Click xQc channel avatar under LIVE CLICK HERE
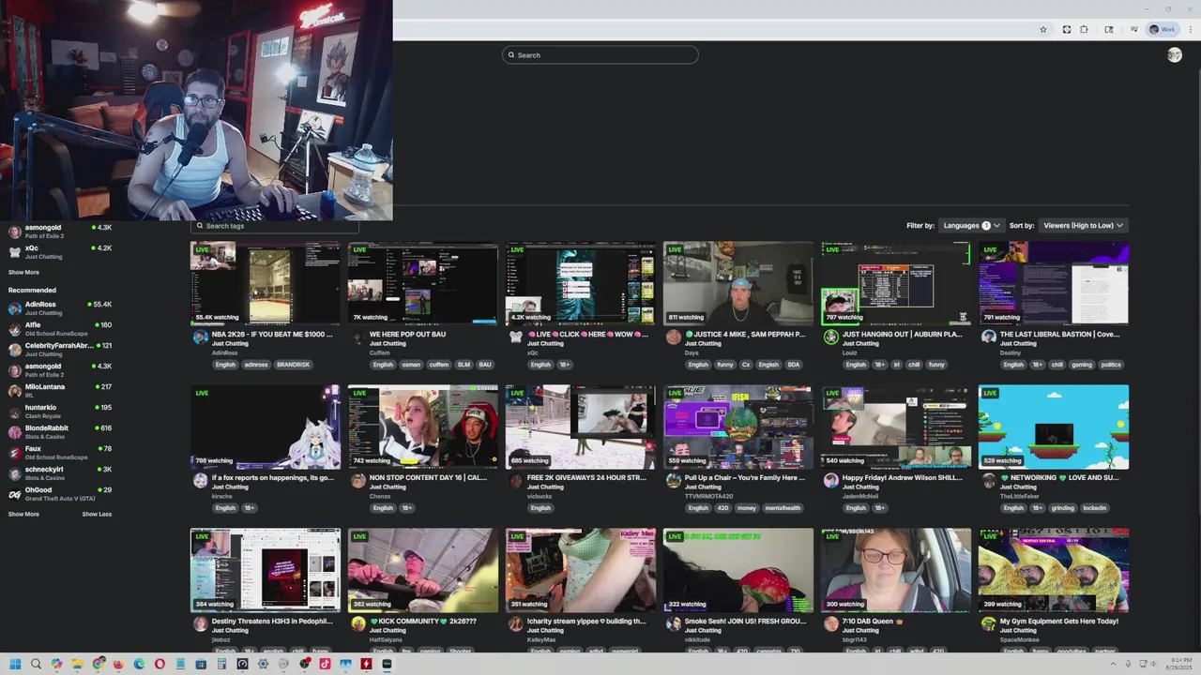 [515, 337]
